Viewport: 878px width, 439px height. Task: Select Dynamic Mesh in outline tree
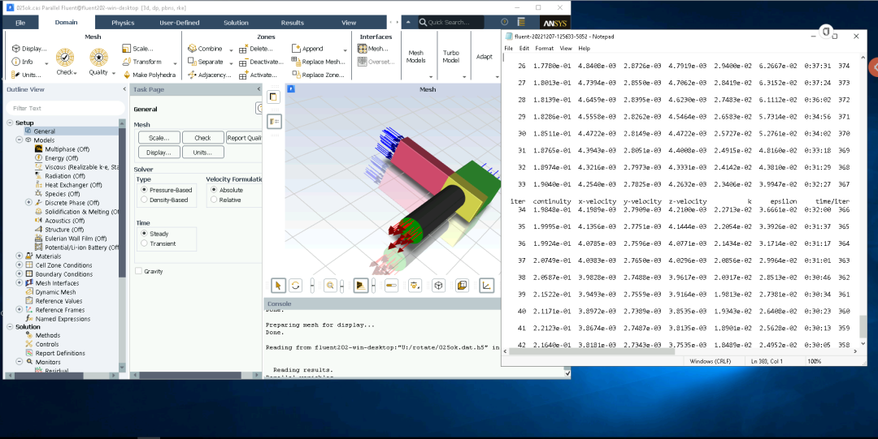tap(54, 292)
